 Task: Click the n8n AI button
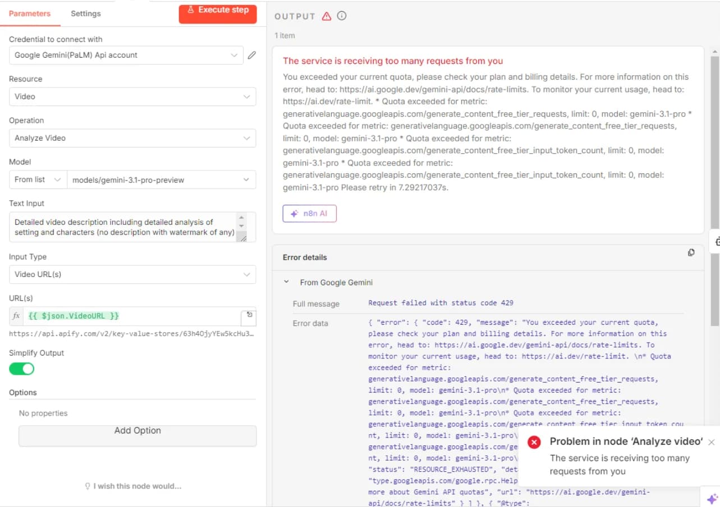tap(309, 214)
